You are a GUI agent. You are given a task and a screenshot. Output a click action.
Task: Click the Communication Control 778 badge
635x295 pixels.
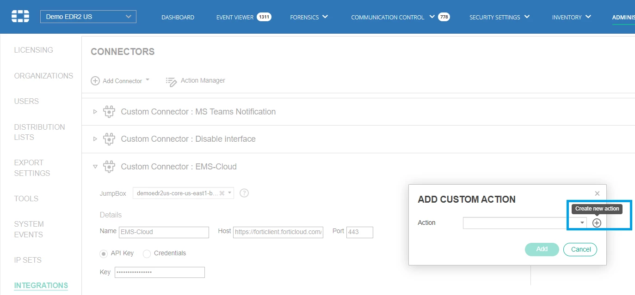tap(444, 17)
